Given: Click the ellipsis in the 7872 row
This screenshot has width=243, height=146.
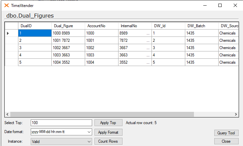Looking at the screenshot, I should click(148, 41).
